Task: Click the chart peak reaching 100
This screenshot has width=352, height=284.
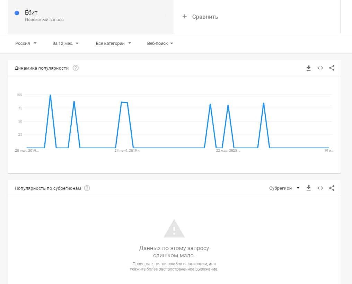Action: 51,95
